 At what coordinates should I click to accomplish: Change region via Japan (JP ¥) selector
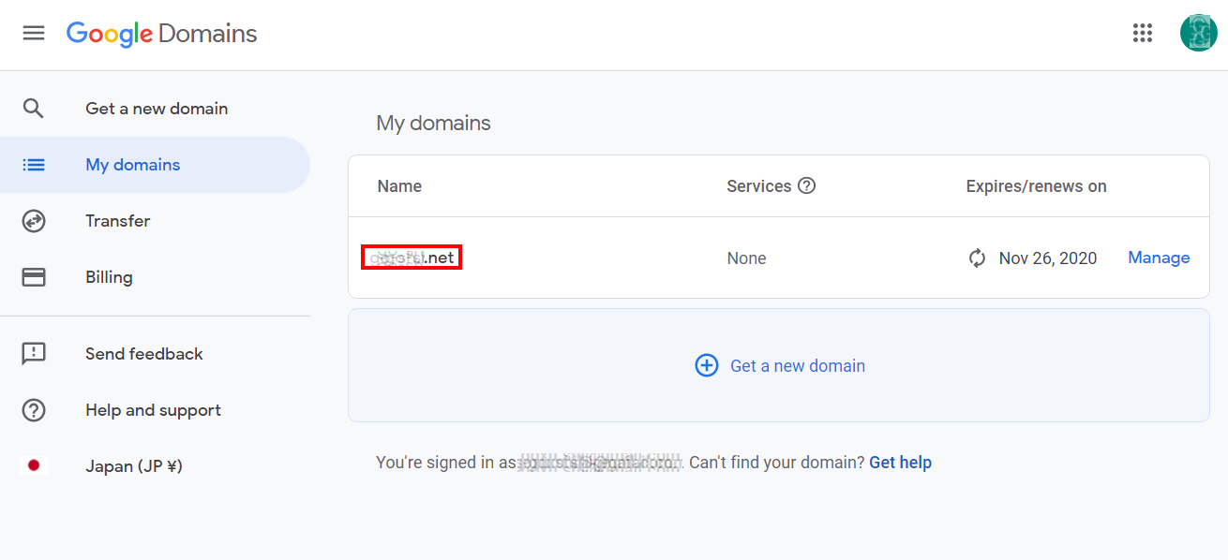133,466
